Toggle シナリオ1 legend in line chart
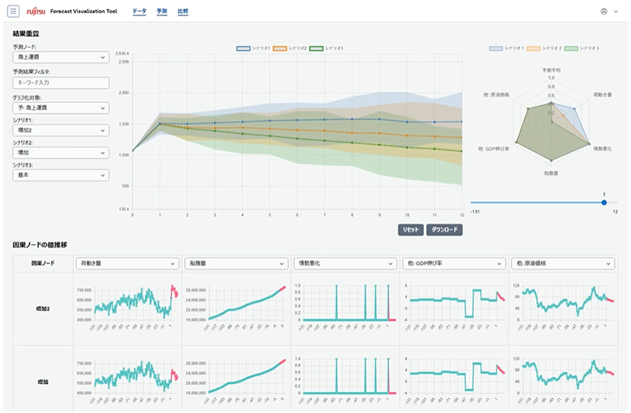The width and height of the screenshot is (631, 413). [254, 48]
